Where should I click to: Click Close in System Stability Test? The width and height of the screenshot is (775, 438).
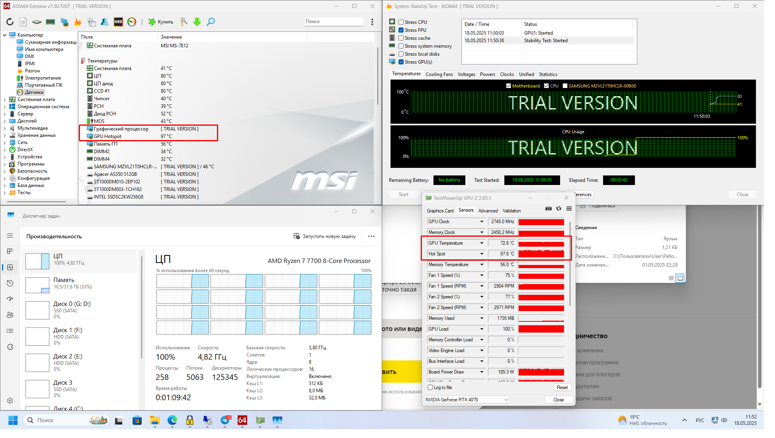pos(742,195)
